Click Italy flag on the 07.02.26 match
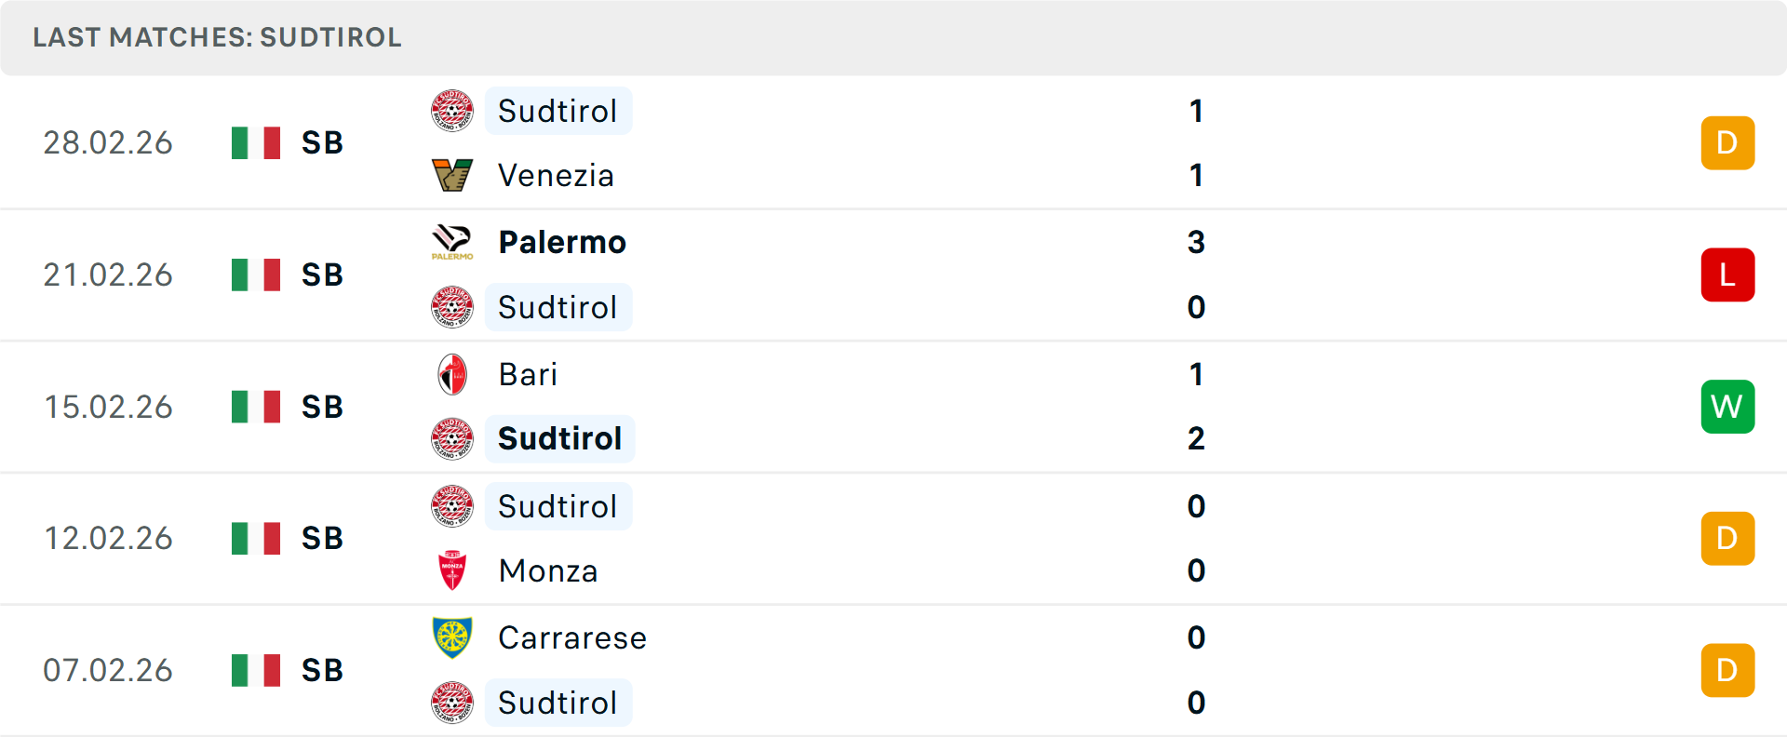The height and width of the screenshot is (737, 1787). click(256, 670)
